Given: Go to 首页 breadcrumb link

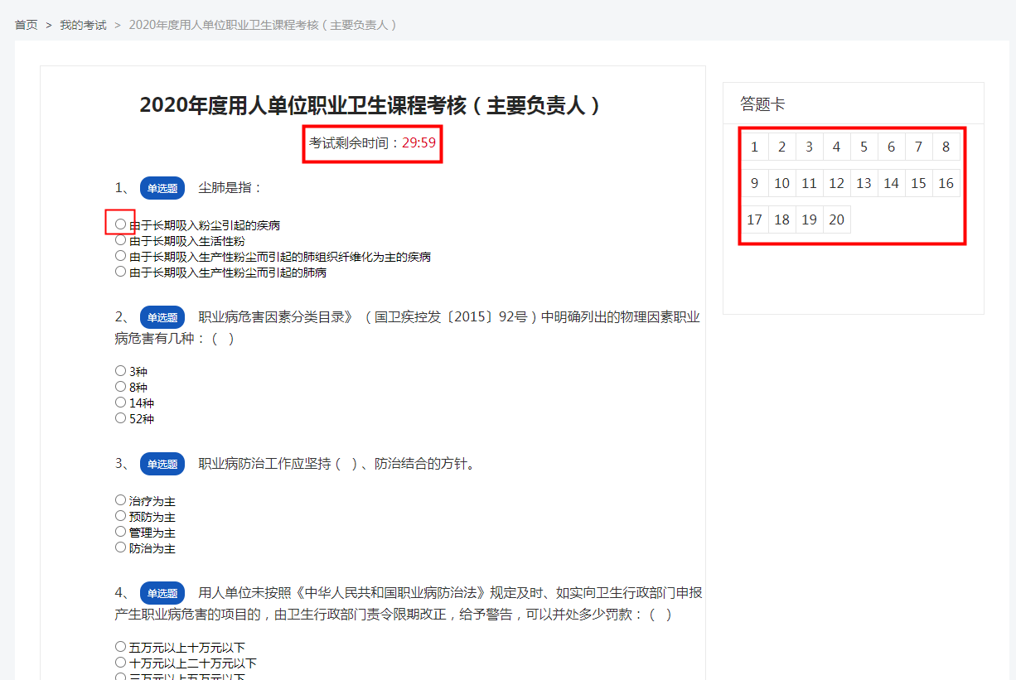Looking at the screenshot, I should click(27, 25).
